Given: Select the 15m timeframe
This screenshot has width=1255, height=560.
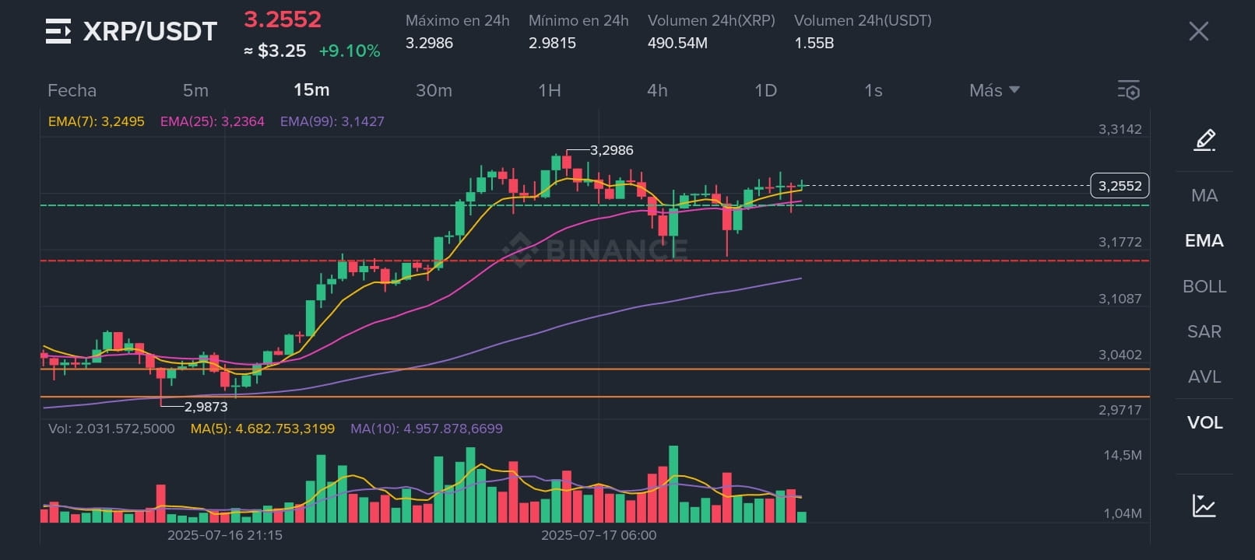Looking at the screenshot, I should [311, 90].
